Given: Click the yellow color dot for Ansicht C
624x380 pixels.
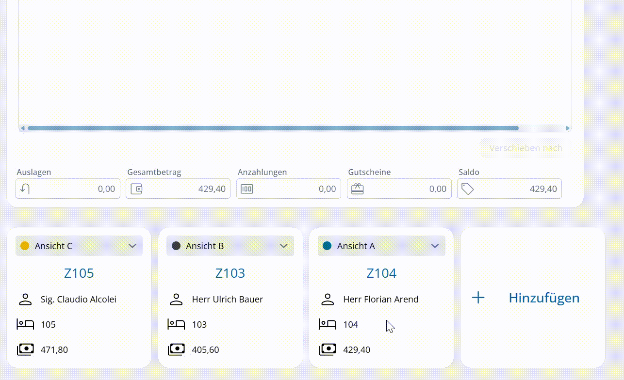Looking at the screenshot, I should 25,246.
